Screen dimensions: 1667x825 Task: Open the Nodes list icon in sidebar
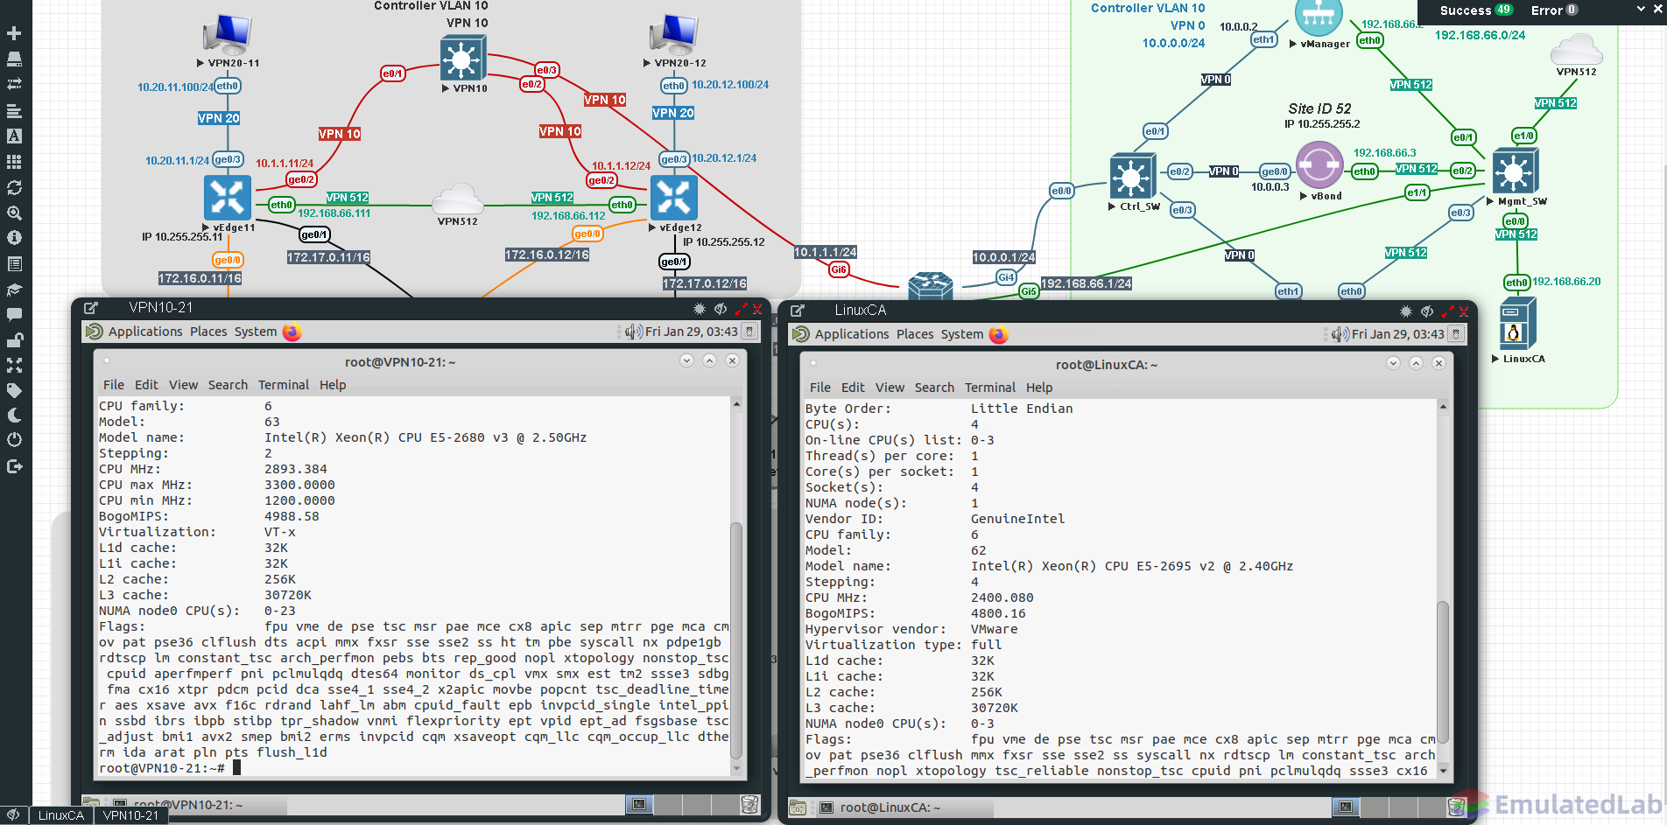pos(14,59)
